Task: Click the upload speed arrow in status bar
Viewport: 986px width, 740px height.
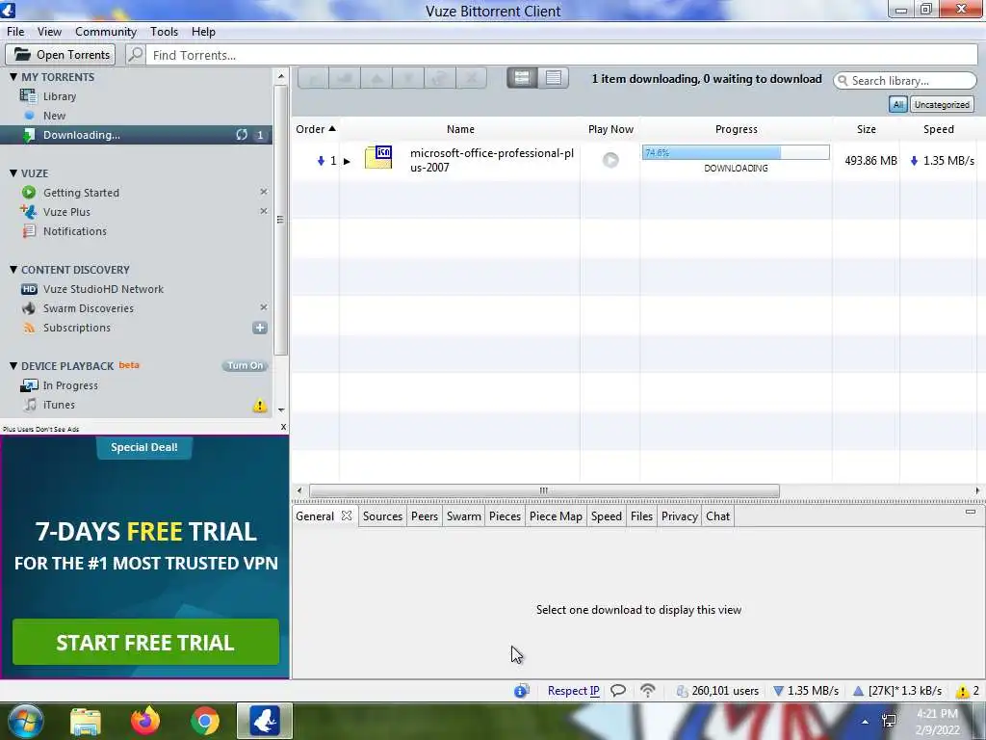Action: 858,691
